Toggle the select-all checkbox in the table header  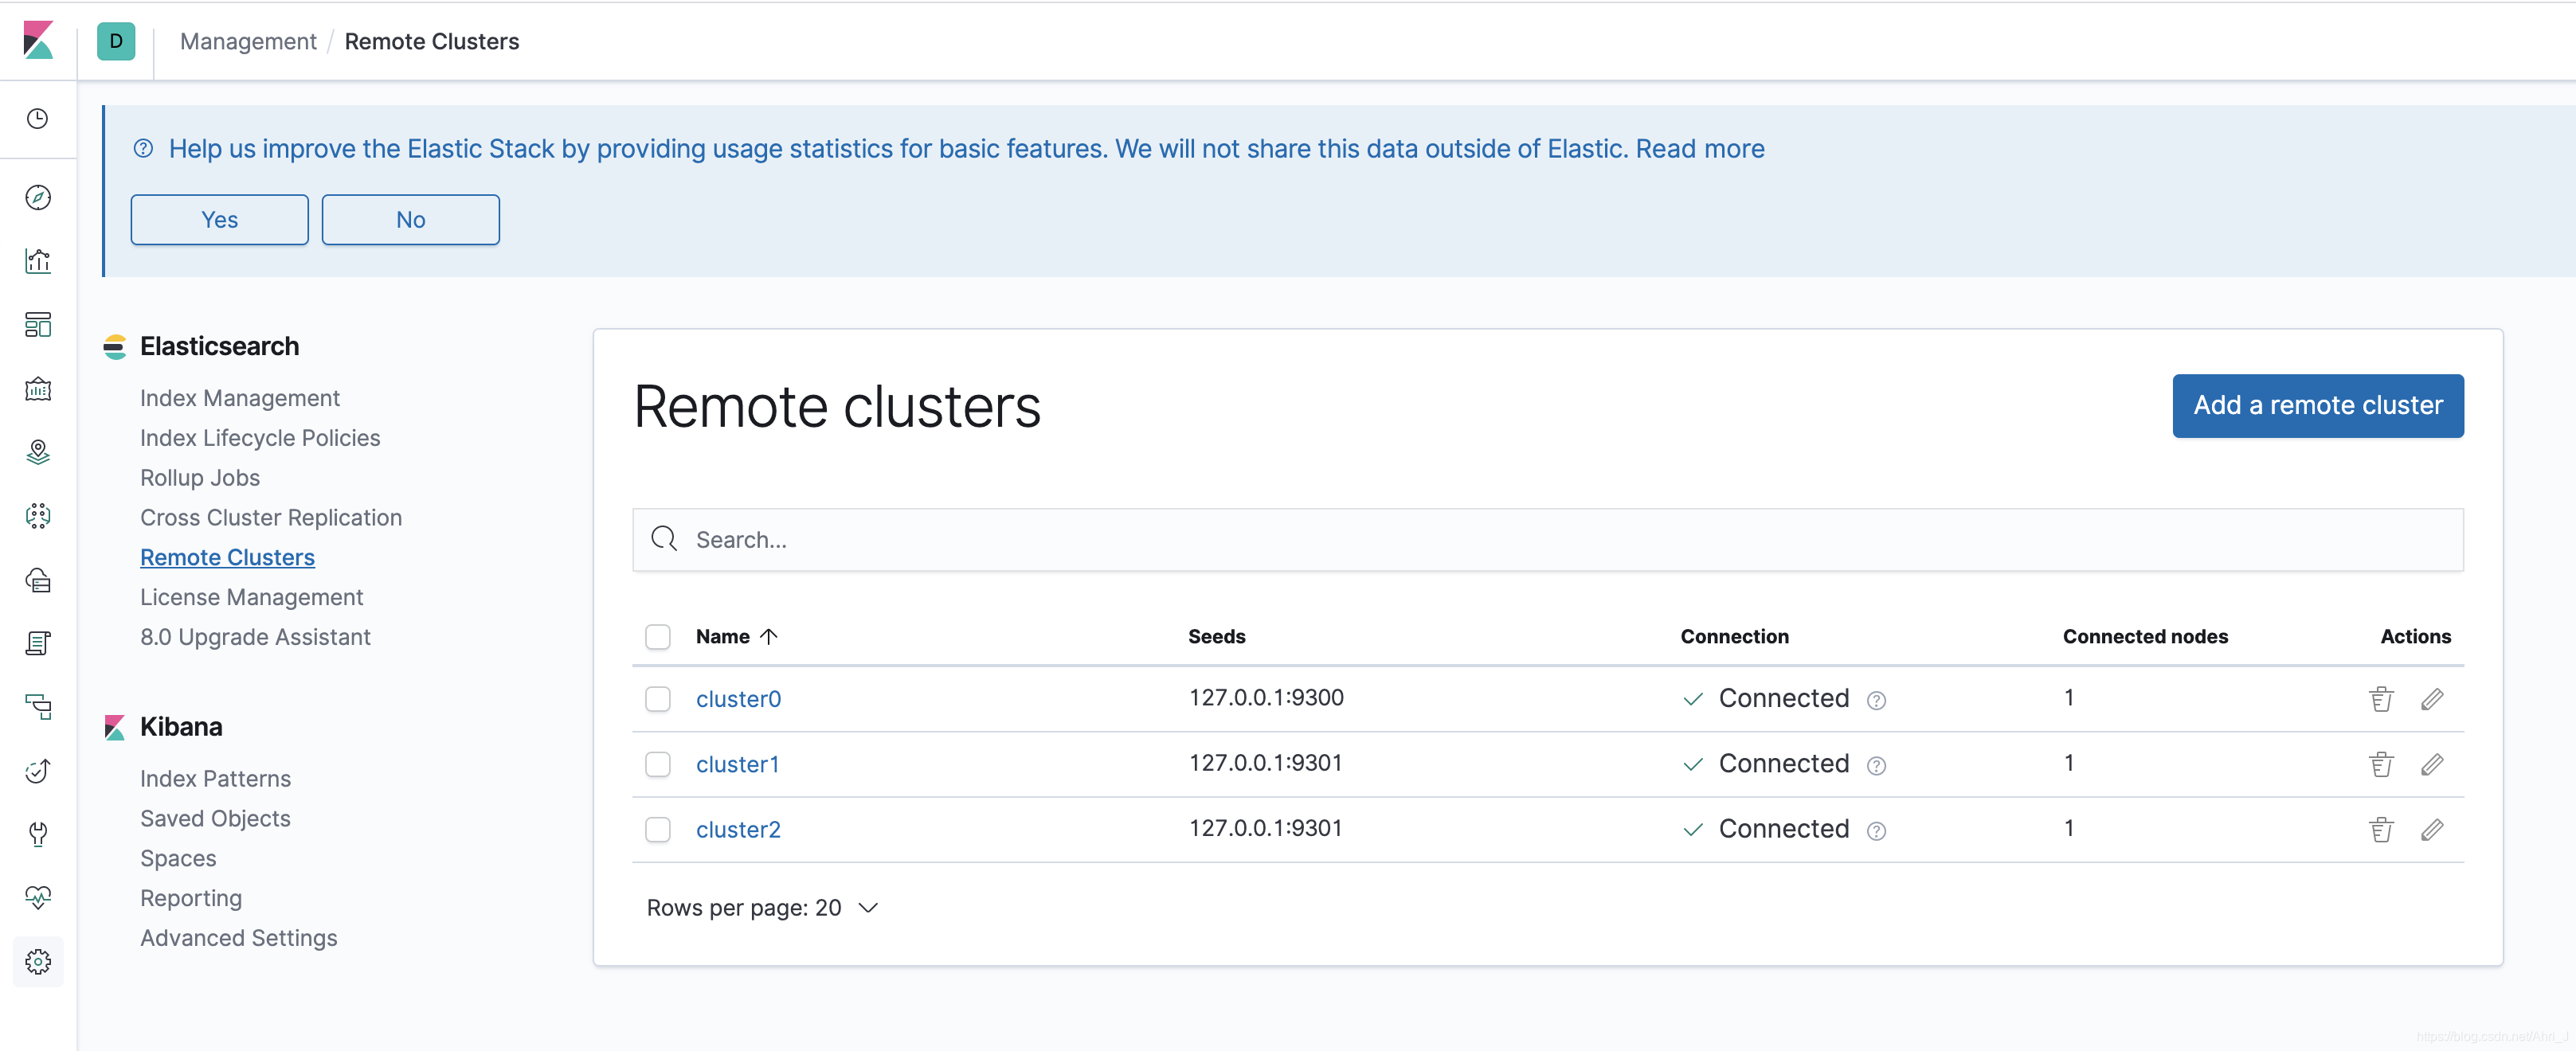pyautogui.click(x=658, y=637)
